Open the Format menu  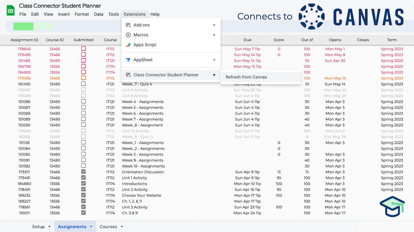[81, 14]
